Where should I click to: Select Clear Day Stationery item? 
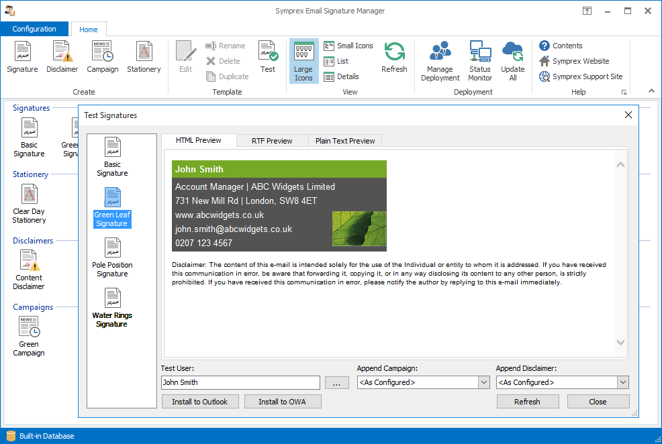29,204
